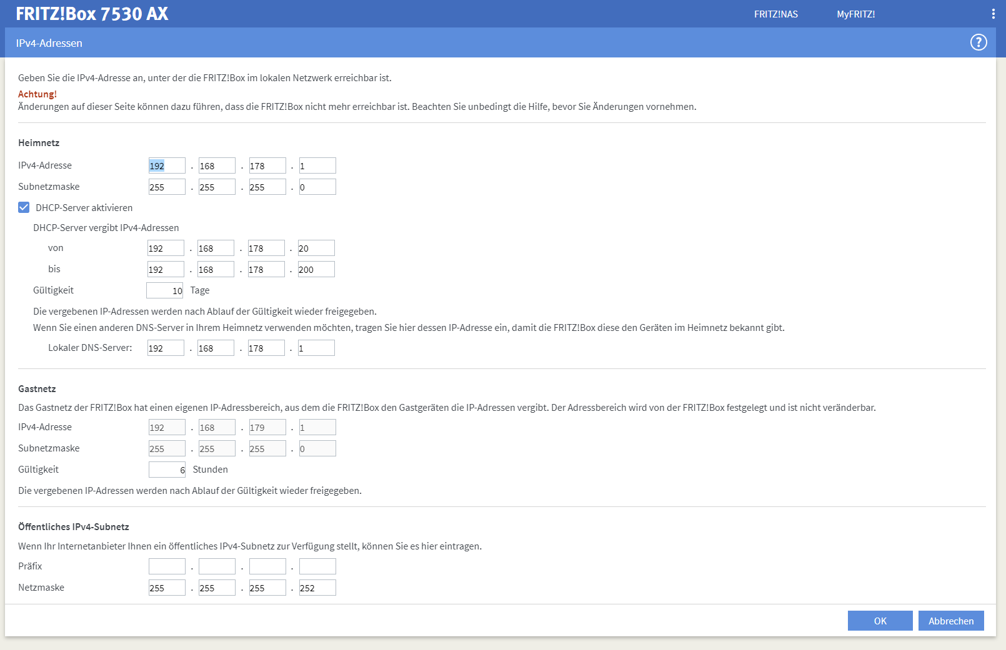Select Heimnetz Gültigkeit Tage field
This screenshot has width=1006, height=650.
pyautogui.click(x=164, y=290)
